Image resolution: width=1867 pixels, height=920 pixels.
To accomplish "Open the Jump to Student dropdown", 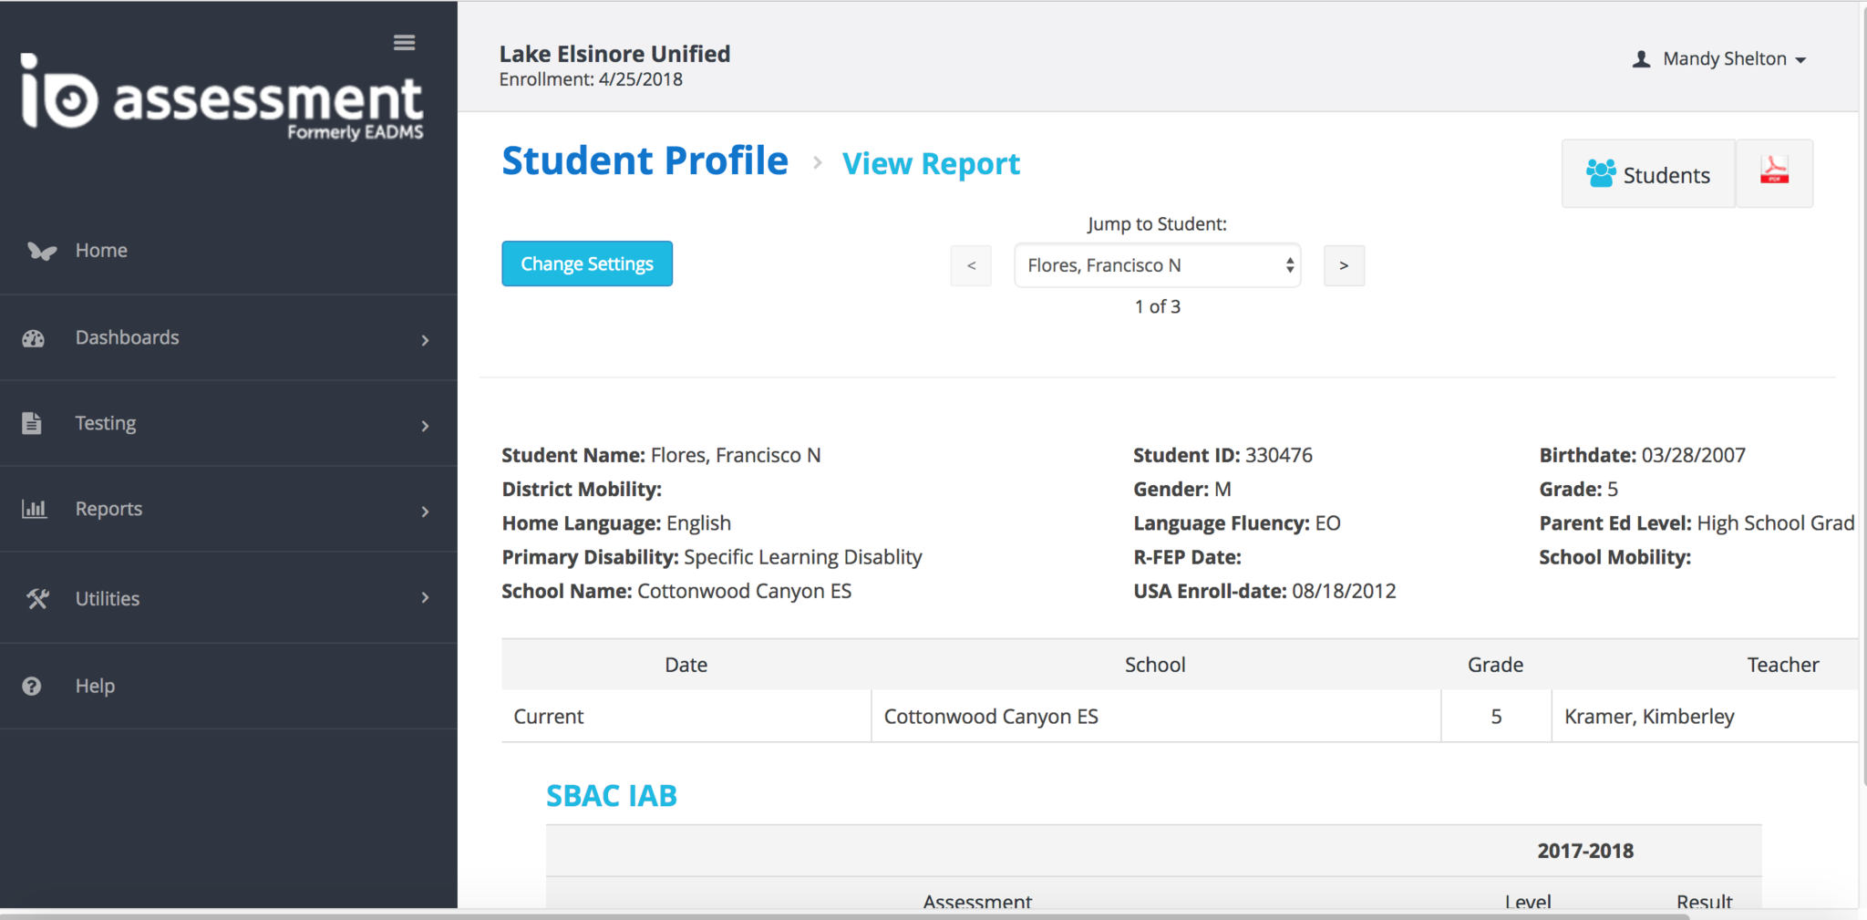I will 1157,265.
